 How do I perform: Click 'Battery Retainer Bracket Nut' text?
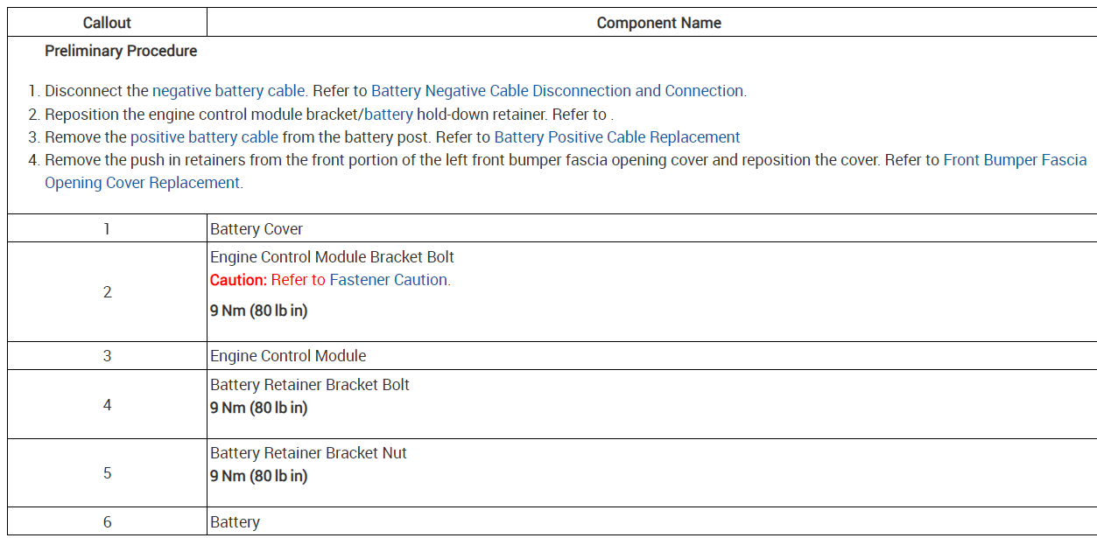308,453
